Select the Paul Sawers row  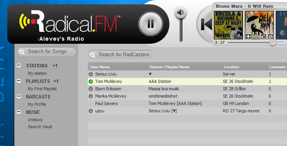point(188,103)
